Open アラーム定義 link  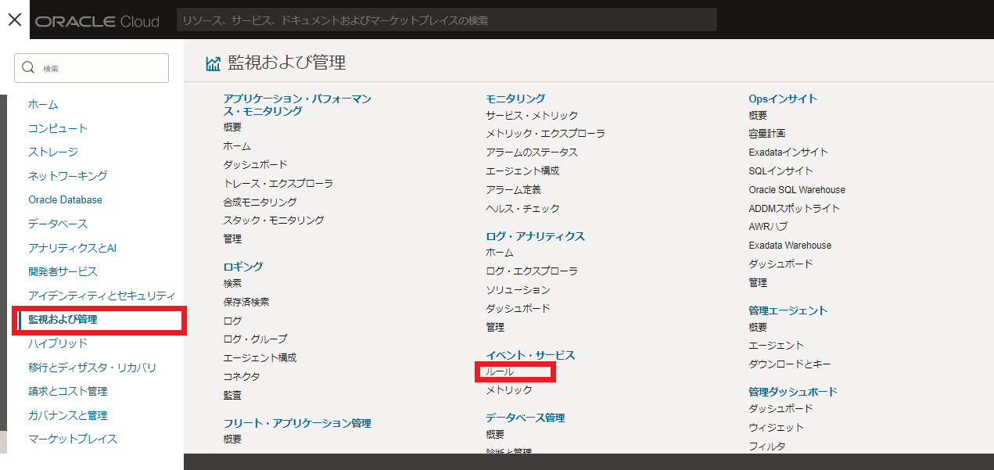513,190
